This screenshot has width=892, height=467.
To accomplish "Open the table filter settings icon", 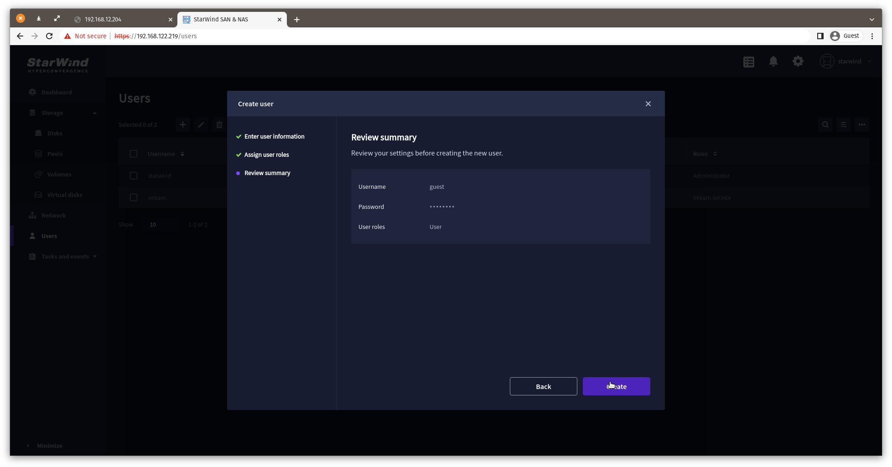I will pos(843,125).
